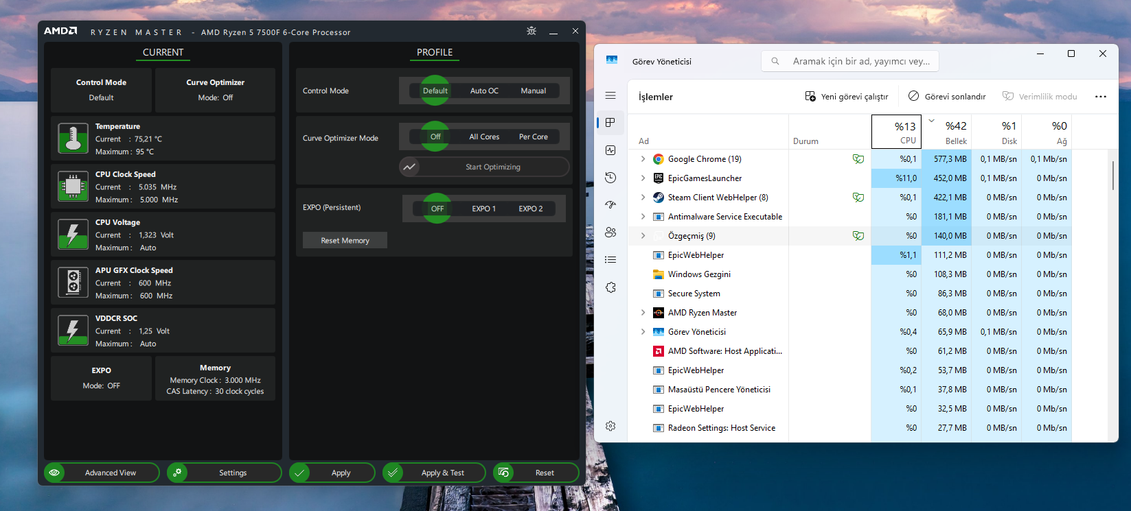Viewport: 1131px width, 511px height.
Task: Click the Steam Client WebHelper process icon
Action: pos(659,198)
